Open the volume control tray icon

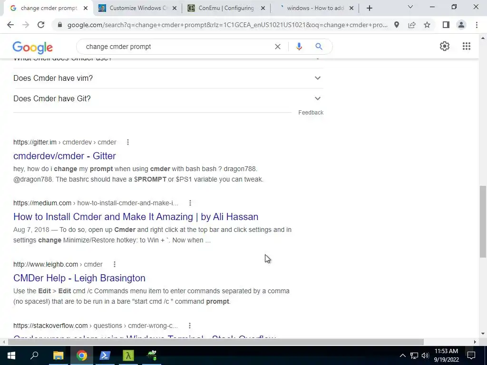(425, 355)
